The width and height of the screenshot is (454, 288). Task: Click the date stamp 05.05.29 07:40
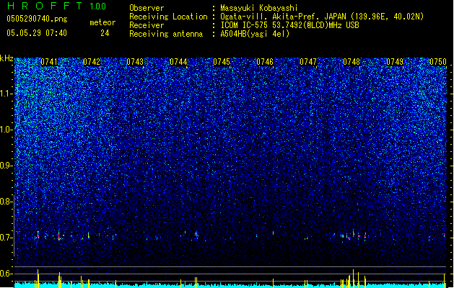(37, 33)
